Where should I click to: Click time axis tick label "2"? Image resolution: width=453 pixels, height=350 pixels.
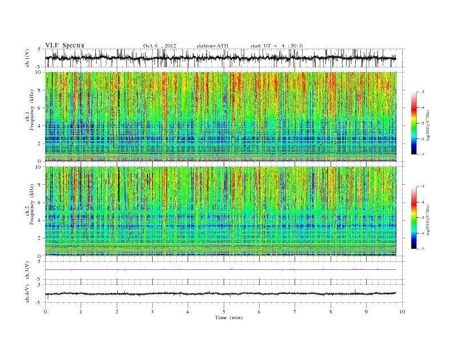coord(117,312)
